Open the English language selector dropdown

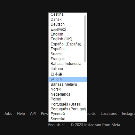tap(57, 125)
